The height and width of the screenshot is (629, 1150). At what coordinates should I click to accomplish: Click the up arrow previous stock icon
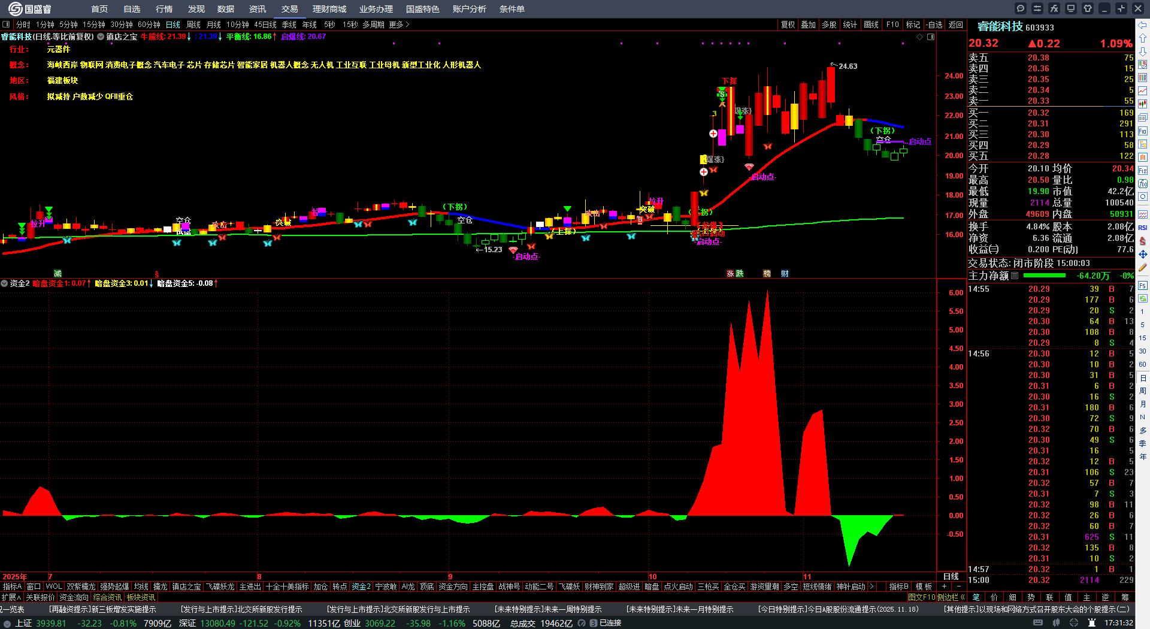pos(1143,38)
